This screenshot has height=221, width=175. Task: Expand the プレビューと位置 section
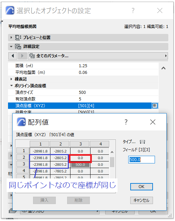point(11,38)
